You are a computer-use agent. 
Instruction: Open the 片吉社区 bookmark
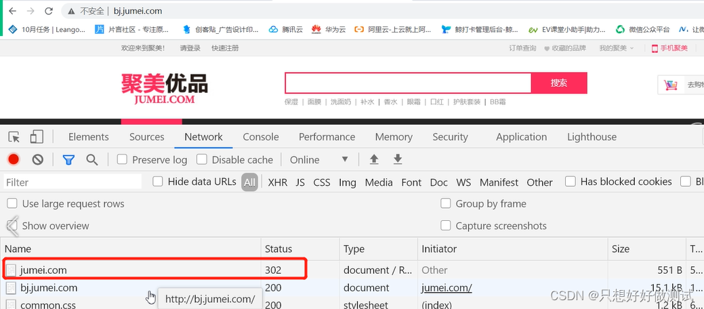point(132,30)
